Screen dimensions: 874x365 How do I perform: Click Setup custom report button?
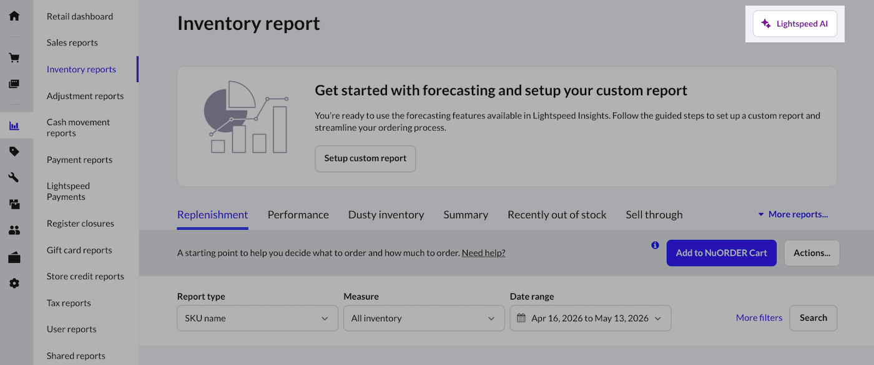365,158
